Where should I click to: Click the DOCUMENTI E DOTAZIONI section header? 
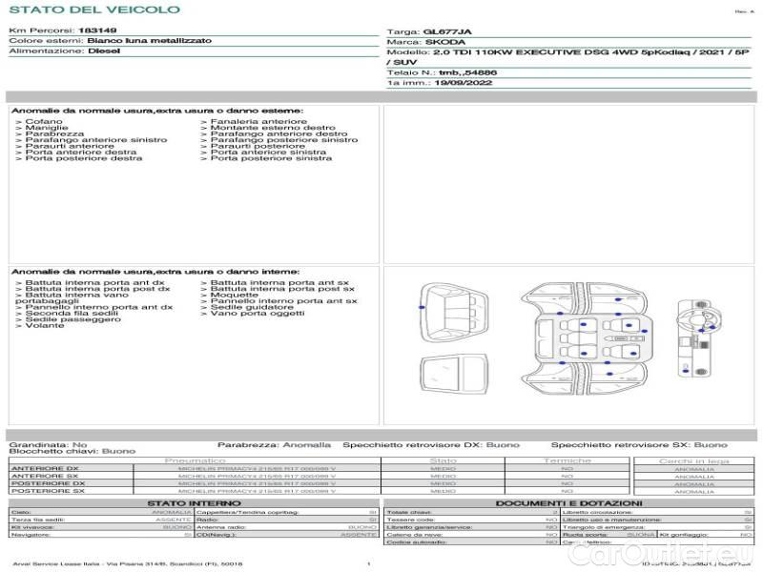click(x=568, y=502)
